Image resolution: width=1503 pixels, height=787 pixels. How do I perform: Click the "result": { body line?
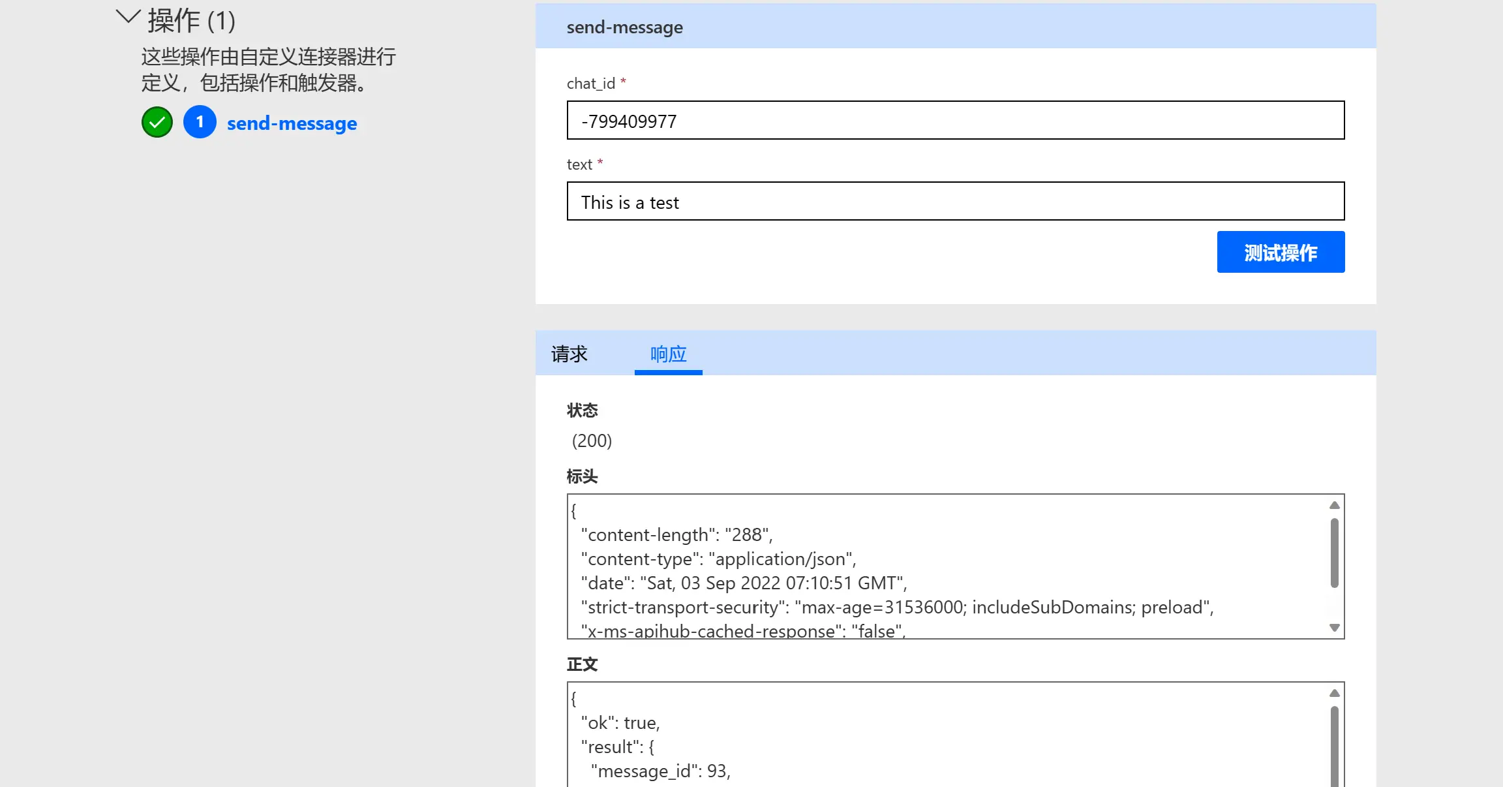click(x=618, y=747)
